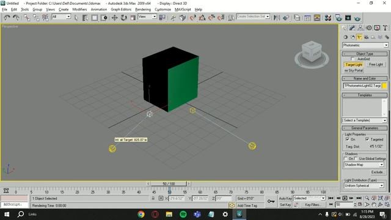This screenshot has width=391, height=220.
Task: Select the Lights category icon
Action: [x=359, y=37]
